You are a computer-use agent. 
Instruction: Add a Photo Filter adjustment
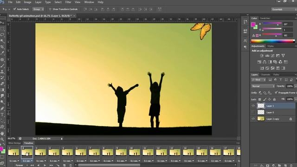coord(275,62)
